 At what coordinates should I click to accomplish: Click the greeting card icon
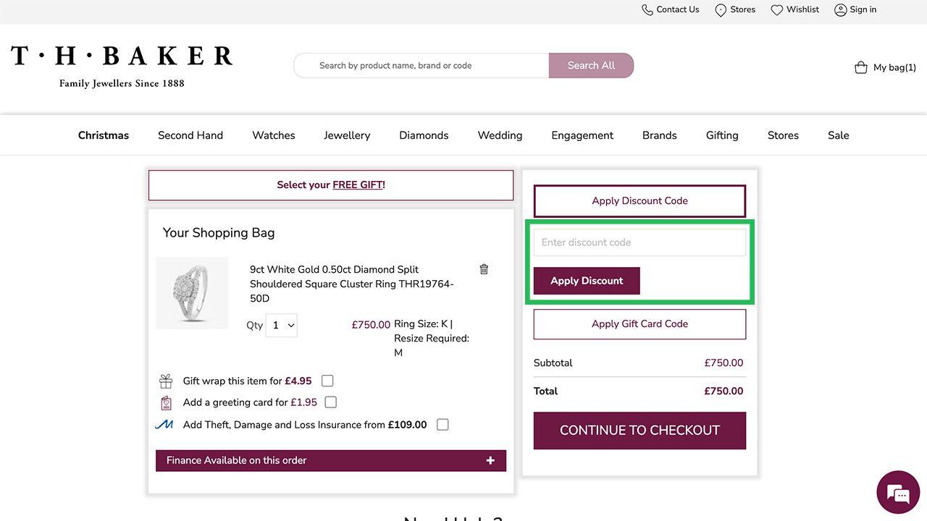click(166, 402)
